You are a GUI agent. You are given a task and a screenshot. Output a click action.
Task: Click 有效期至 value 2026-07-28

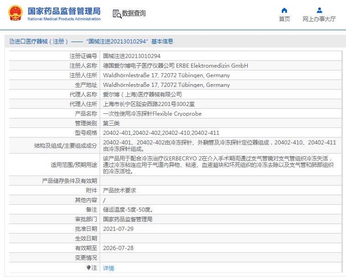click(118, 248)
